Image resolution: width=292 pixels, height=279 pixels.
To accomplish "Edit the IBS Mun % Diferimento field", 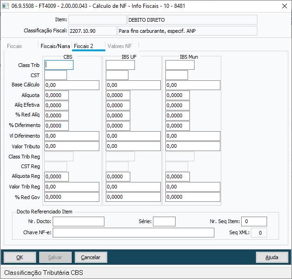I will (178, 126).
